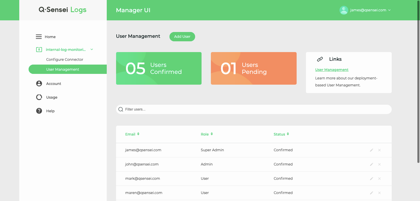The height and width of the screenshot is (201, 420).
Task: Sort the table by Status column
Action: (281, 134)
